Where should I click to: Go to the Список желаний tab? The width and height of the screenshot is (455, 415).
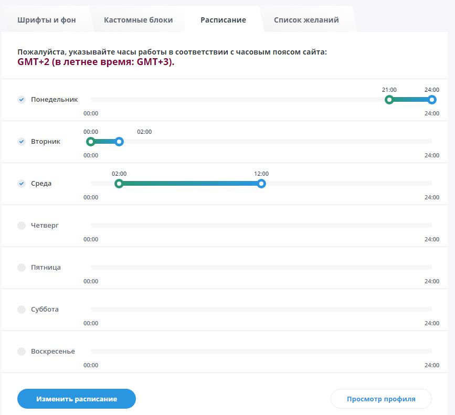306,20
